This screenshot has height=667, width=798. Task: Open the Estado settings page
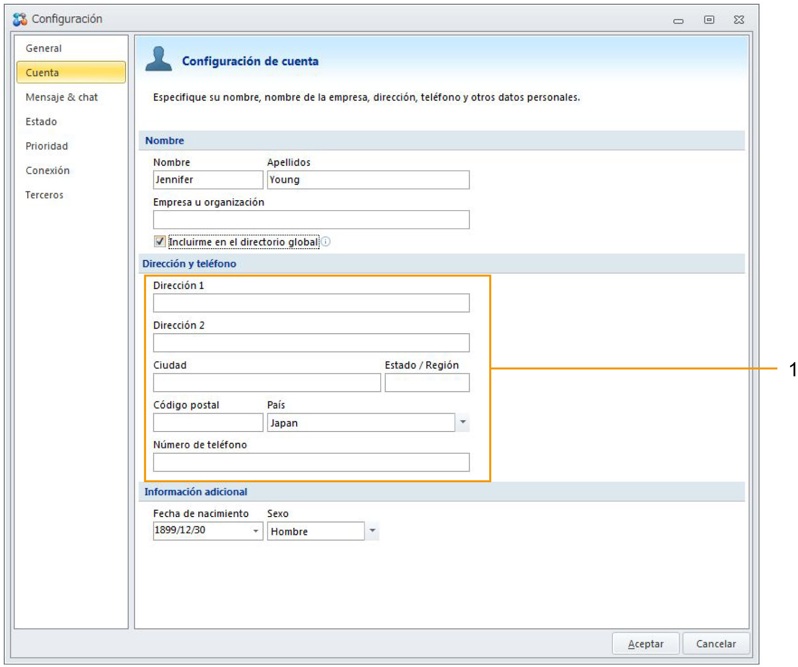coord(71,122)
